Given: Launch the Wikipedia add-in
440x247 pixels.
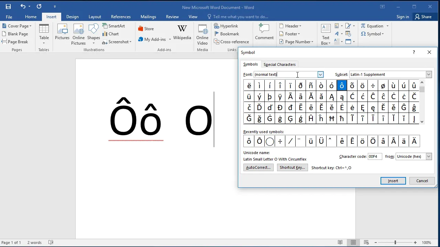Looking at the screenshot, I should pos(182,32).
